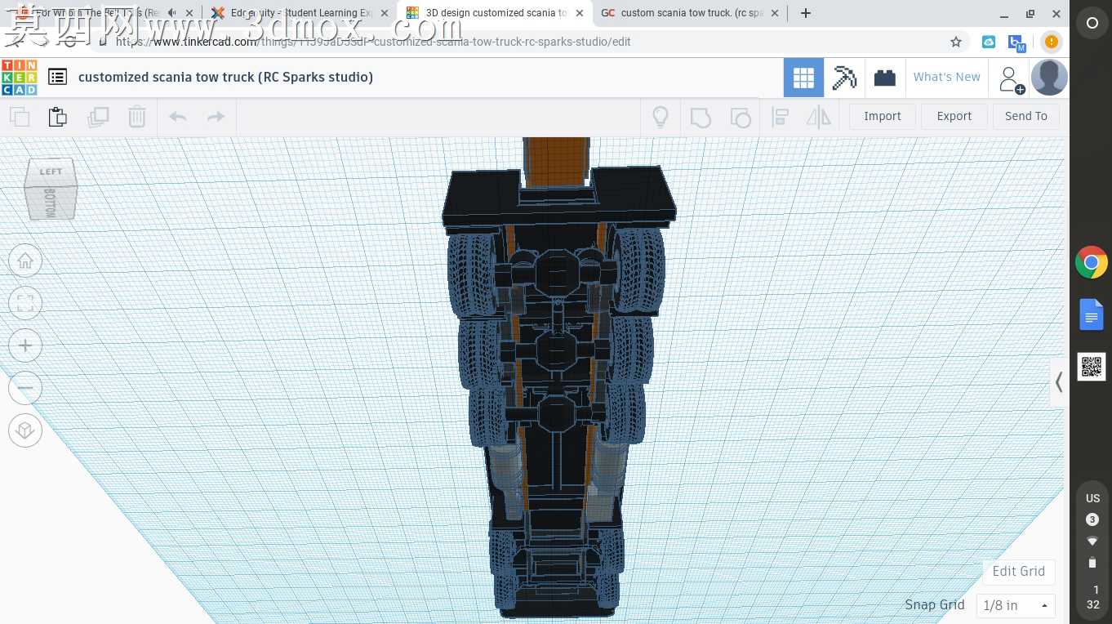
Task: Zoom out with minus button
Action: click(25, 388)
